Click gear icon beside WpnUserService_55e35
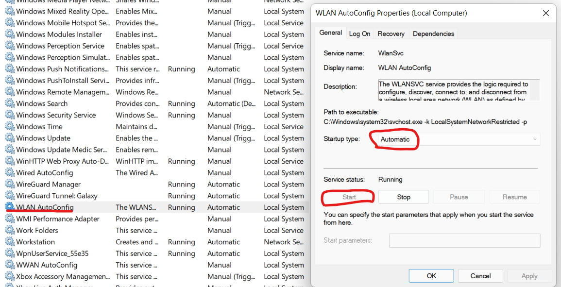561x287 pixels. [10, 253]
